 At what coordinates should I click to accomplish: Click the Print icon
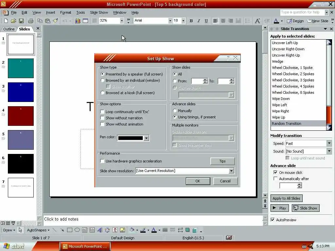(x=31, y=21)
